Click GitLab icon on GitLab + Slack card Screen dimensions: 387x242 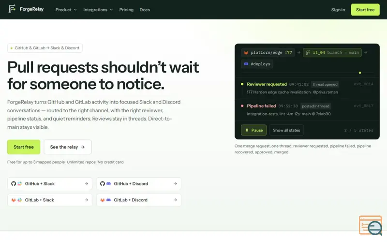pos(14,200)
